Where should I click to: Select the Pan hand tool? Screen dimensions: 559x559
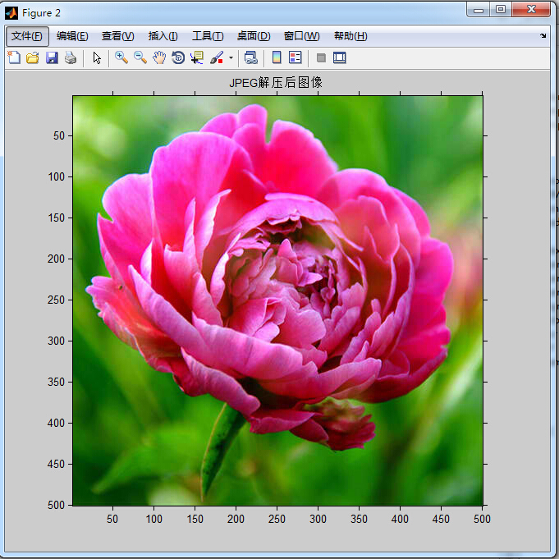(x=159, y=57)
